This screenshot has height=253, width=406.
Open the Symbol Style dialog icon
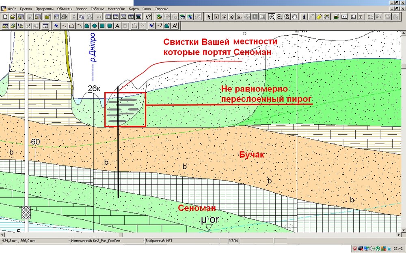(x=152, y=26)
